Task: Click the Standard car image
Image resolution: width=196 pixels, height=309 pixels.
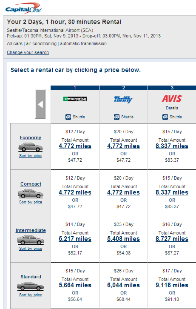Action: 31,286
